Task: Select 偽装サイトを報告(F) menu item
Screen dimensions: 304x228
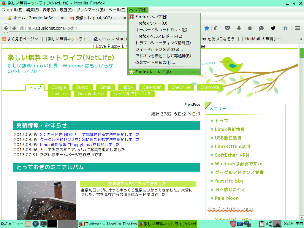Action: (164, 62)
